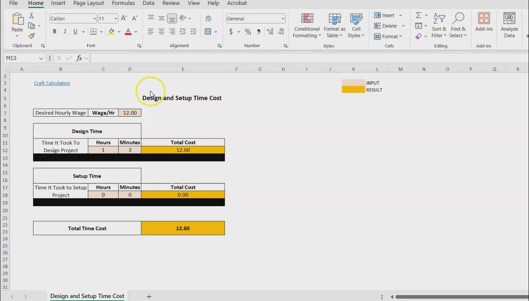Toggle Center horizontal alignment
This screenshot has height=301, width=529.
pos(162,32)
